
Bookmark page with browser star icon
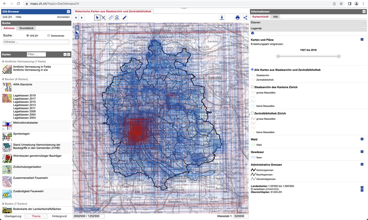click(341, 4)
